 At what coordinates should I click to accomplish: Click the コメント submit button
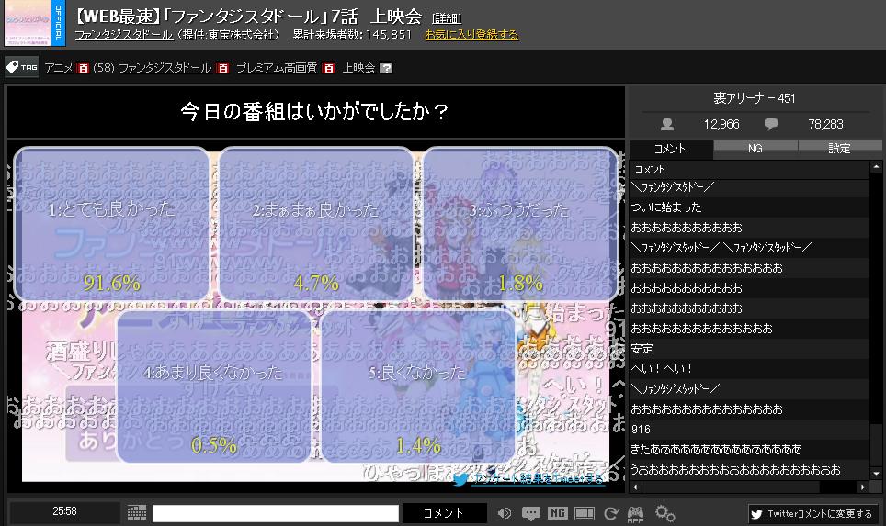pyautogui.click(x=444, y=512)
